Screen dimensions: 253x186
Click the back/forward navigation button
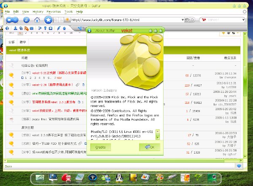(x=12, y=20)
